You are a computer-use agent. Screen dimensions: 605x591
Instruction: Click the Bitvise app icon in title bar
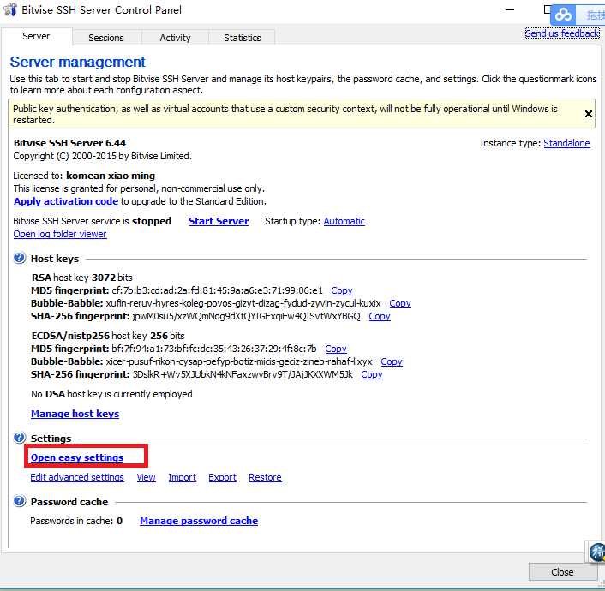pos(9,9)
